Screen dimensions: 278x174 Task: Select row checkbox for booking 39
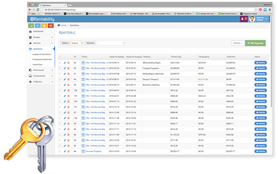(60, 85)
